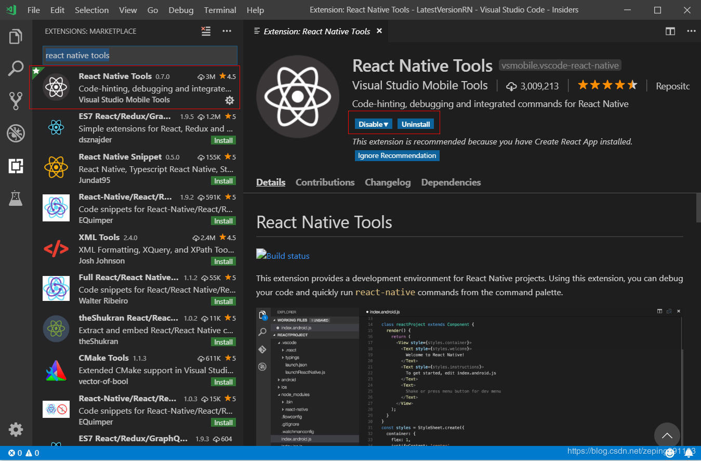Click the vsmobile.vscode-react-native identifier
Viewport: 701px width, 461px height.
pyautogui.click(x=560, y=66)
